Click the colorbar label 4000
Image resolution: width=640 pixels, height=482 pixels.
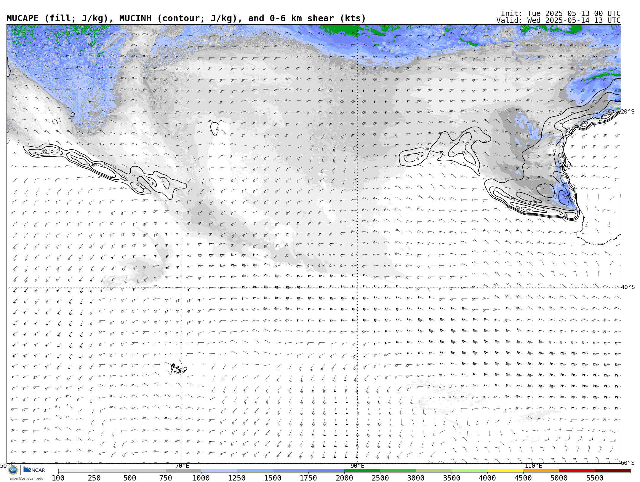487,478
